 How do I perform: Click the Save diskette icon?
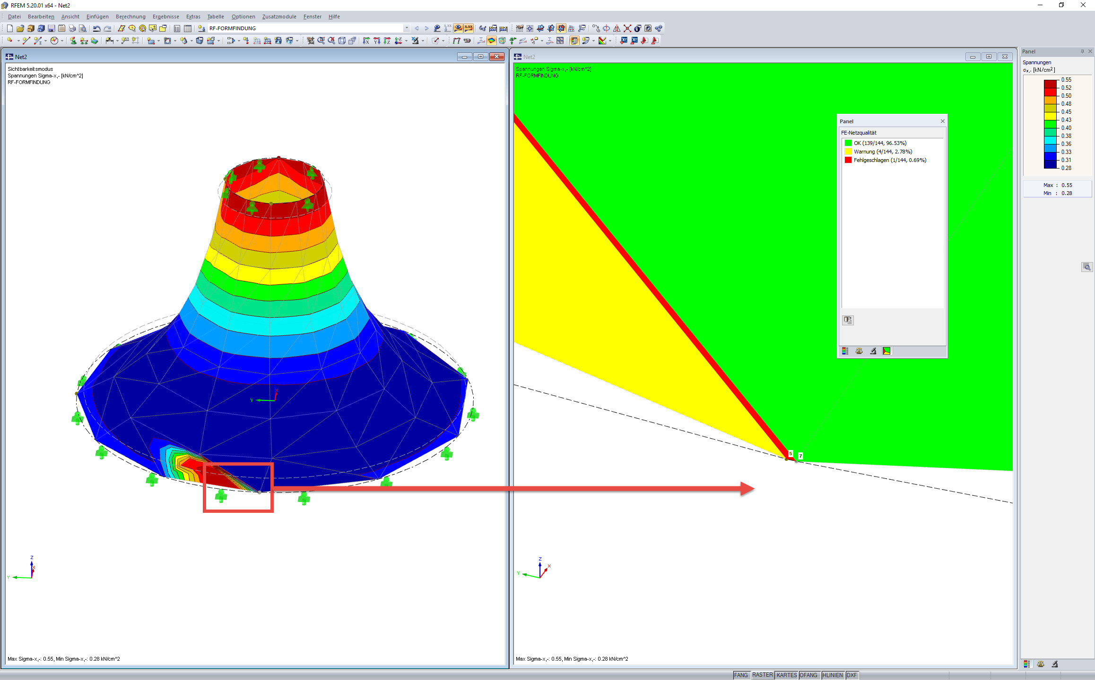(51, 28)
